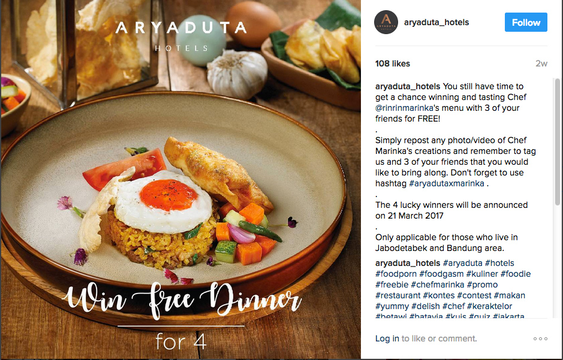Open the #foodgasm hashtag
563x360 pixels.
coord(441,274)
